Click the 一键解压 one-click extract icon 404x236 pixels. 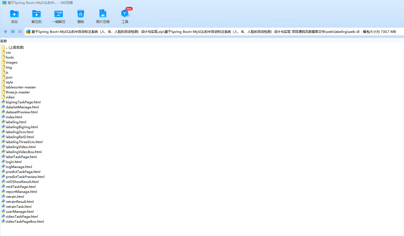[x=59, y=14]
